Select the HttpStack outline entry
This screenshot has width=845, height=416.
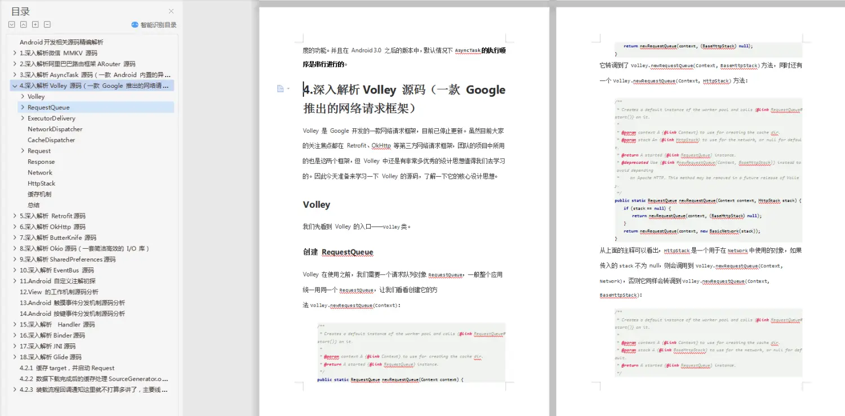point(42,183)
